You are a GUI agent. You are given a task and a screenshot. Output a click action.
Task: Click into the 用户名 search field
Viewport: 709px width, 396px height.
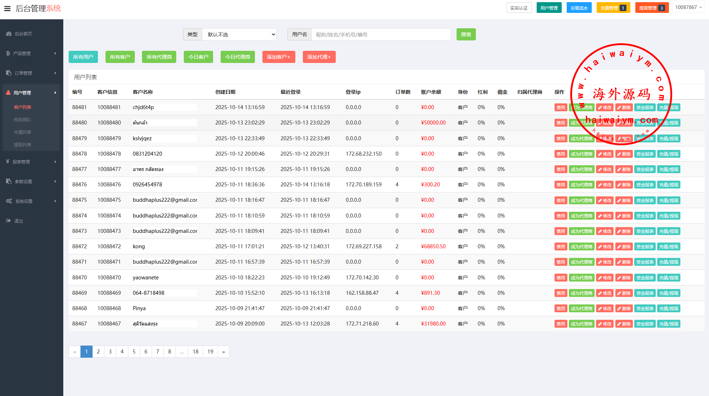(x=381, y=35)
